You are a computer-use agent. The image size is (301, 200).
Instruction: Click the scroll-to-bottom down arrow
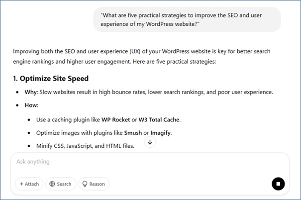click(150, 142)
